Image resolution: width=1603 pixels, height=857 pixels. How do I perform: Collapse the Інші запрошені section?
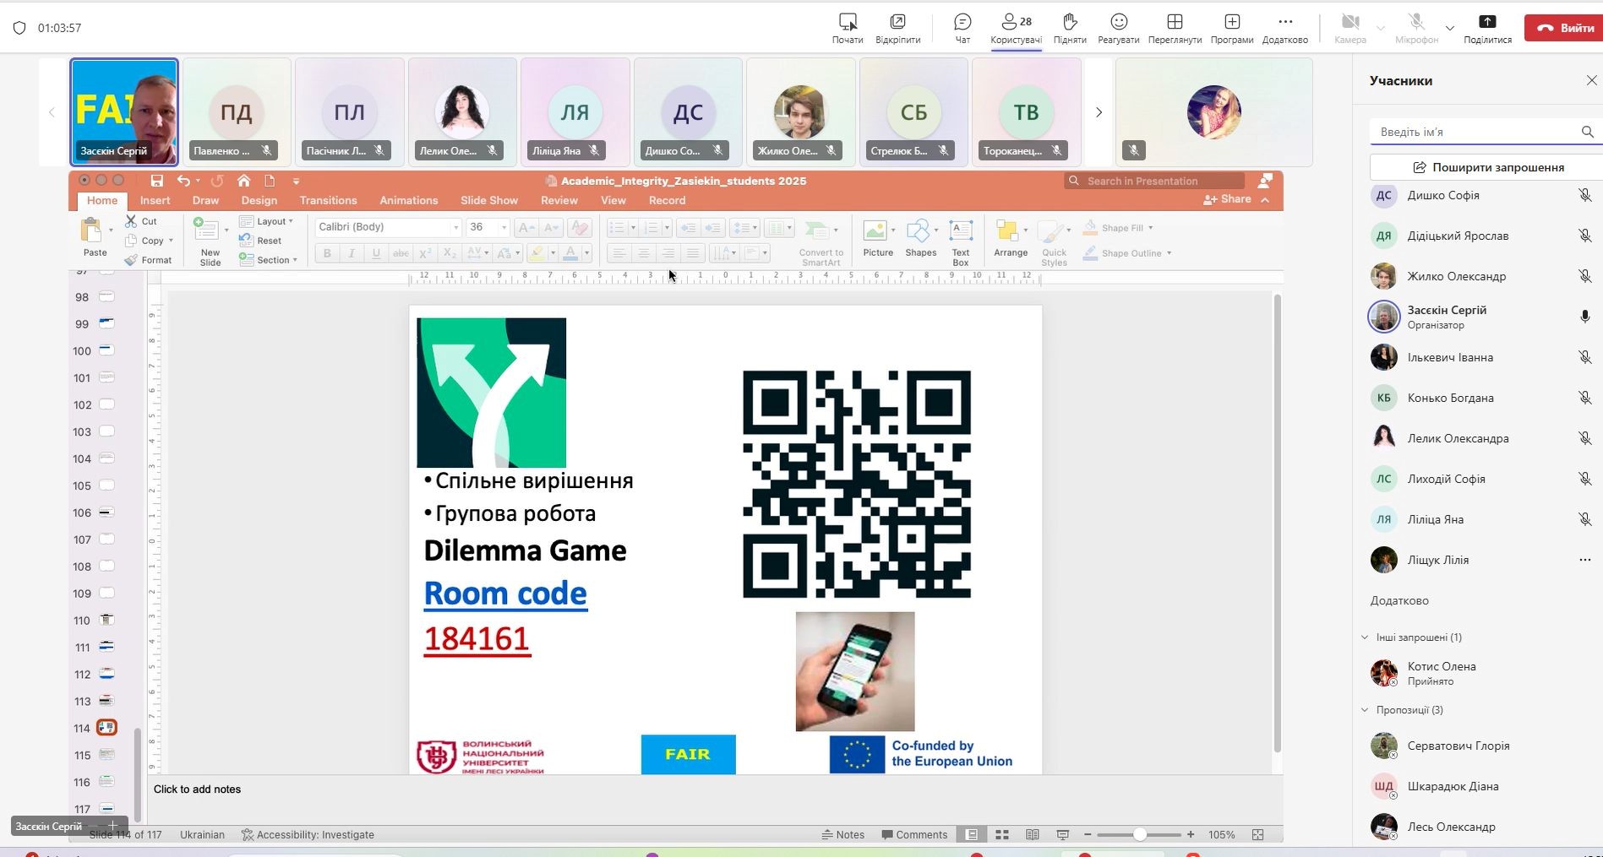point(1365,637)
